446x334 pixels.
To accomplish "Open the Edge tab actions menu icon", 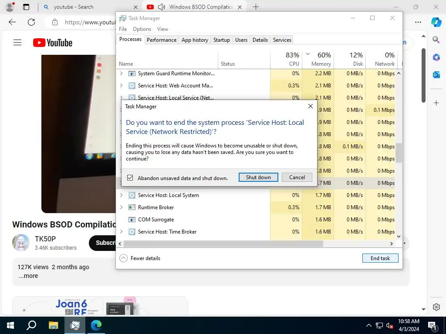I will tap(26, 7).
